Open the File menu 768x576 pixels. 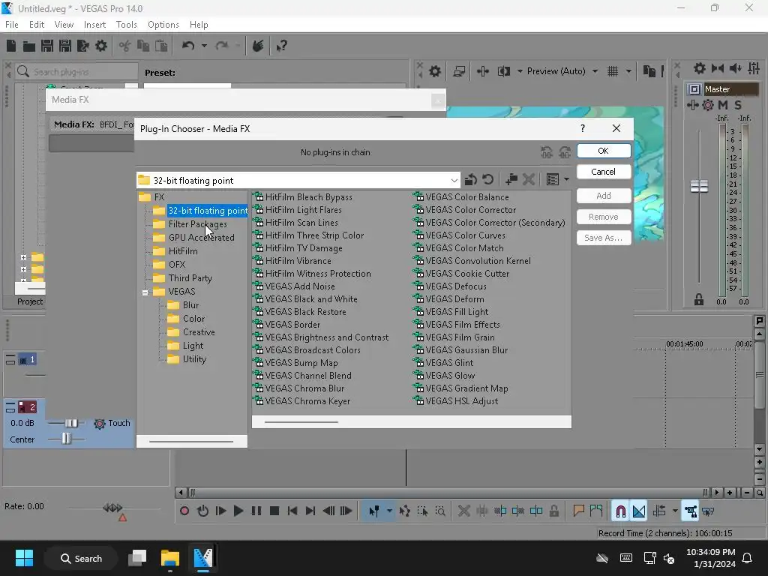point(12,25)
